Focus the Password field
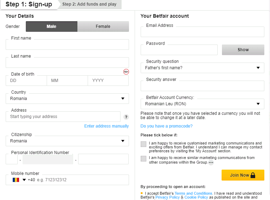 tap(179, 50)
